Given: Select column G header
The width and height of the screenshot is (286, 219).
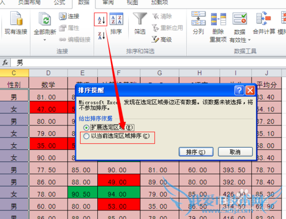Looking at the screenshot, I should pyautogui.click(x=160, y=73).
